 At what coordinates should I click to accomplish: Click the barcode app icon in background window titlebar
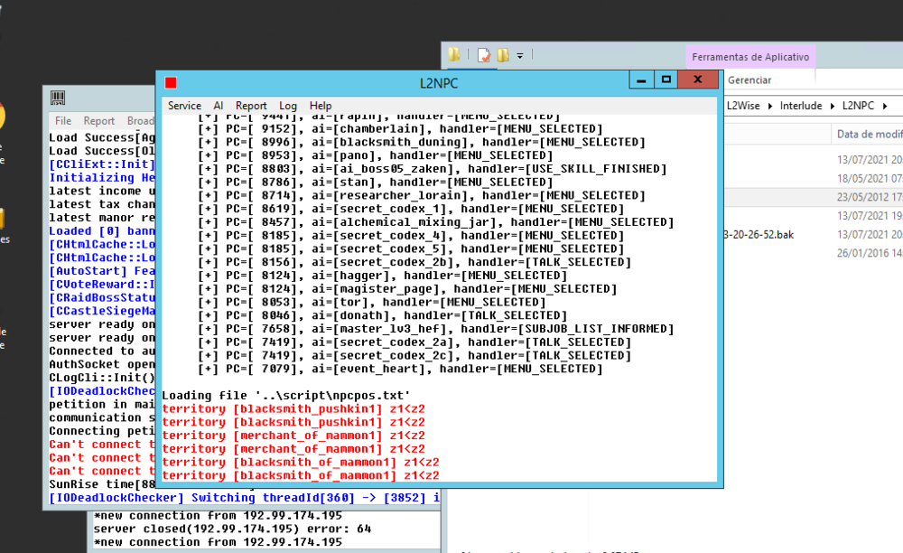coord(60,98)
